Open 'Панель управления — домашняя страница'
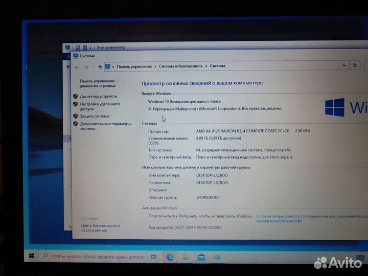This screenshot has width=368, height=276. point(100,83)
